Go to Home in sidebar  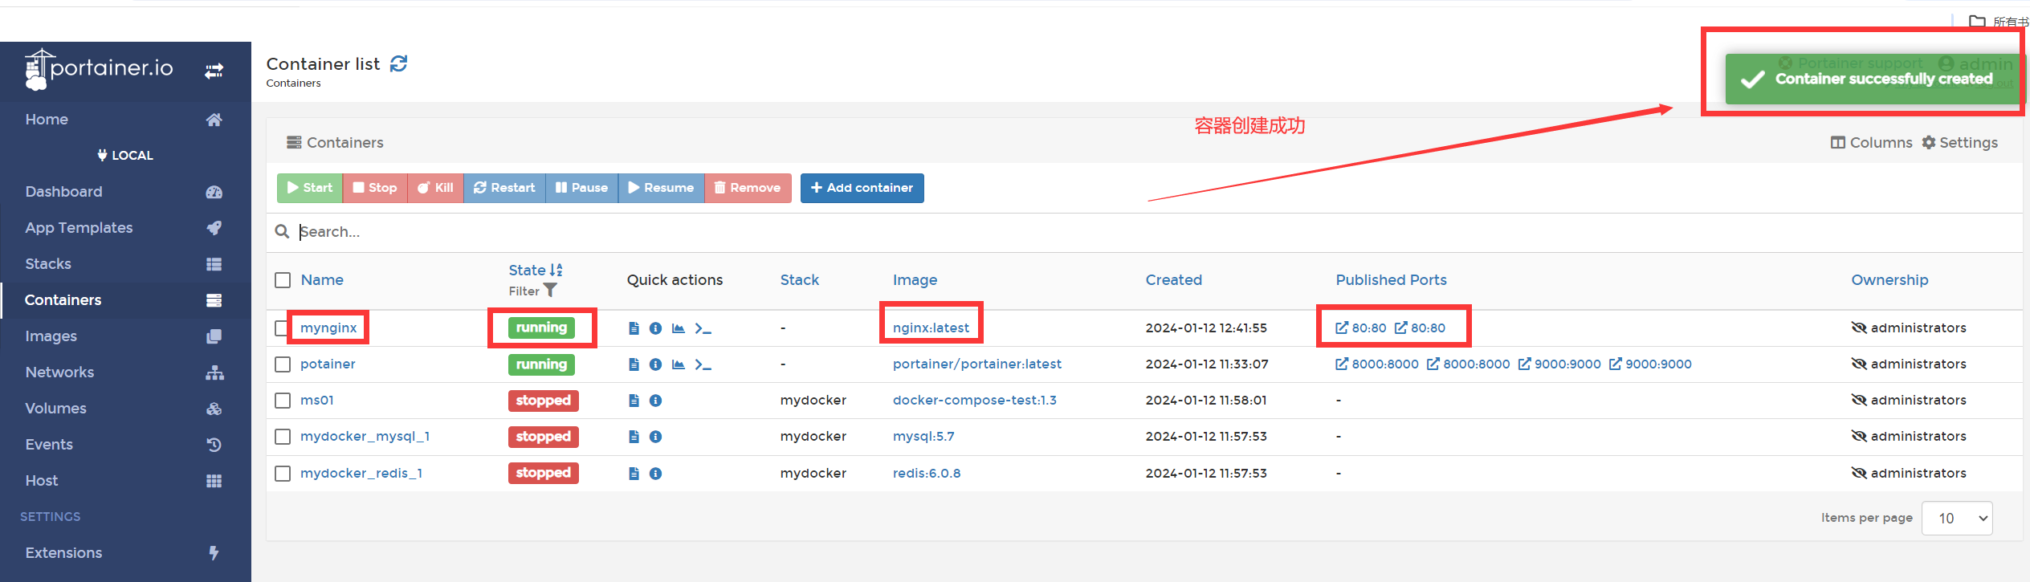click(x=125, y=120)
